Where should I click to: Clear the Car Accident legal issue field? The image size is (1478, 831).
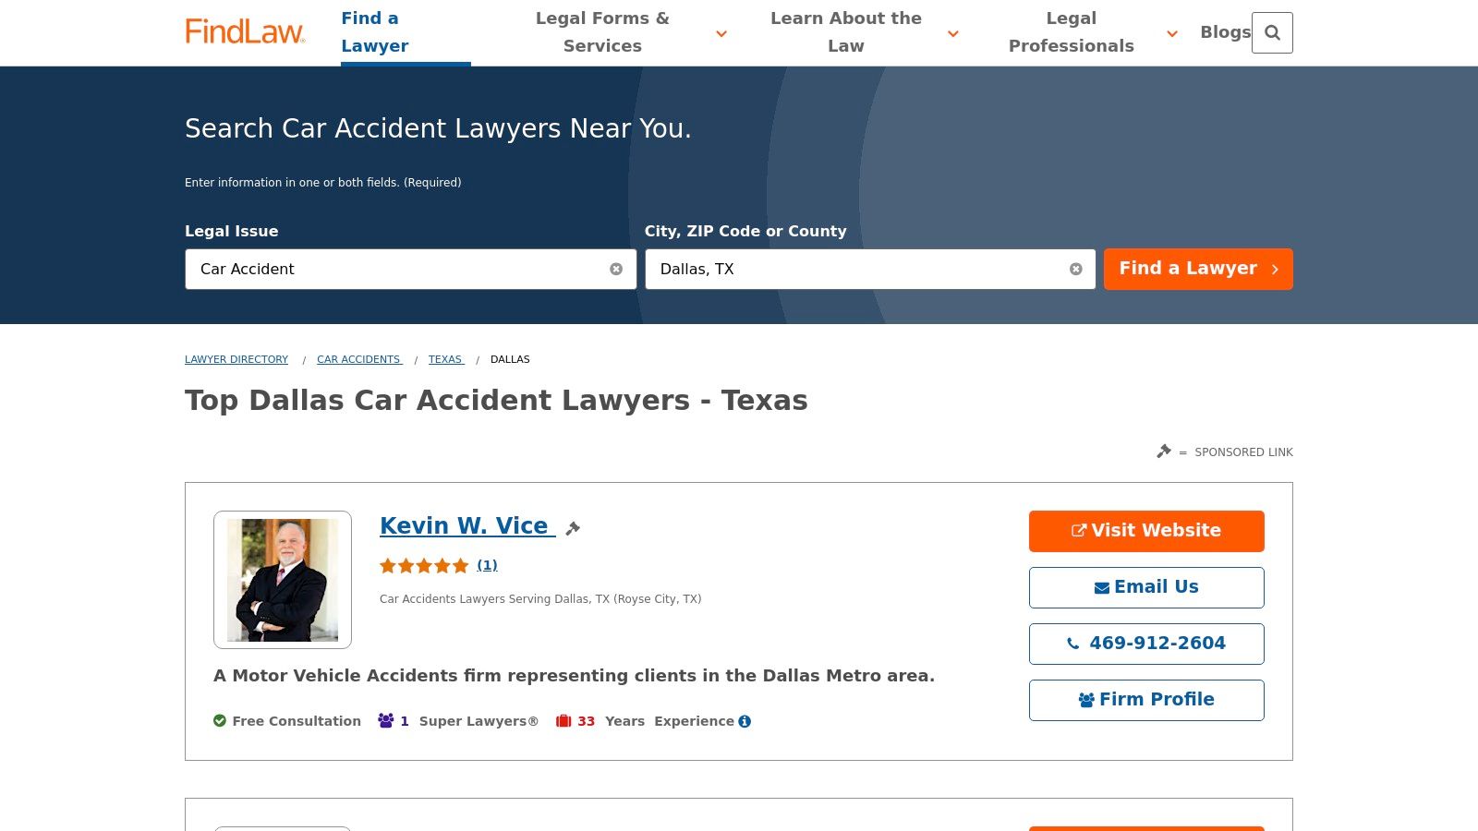(x=617, y=269)
